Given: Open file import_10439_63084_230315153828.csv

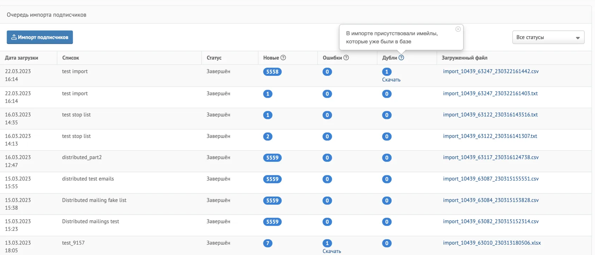Looking at the screenshot, I should click(491, 200).
